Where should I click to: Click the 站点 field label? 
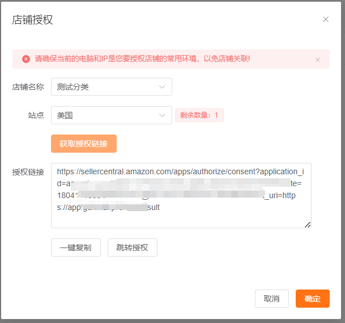click(x=36, y=115)
